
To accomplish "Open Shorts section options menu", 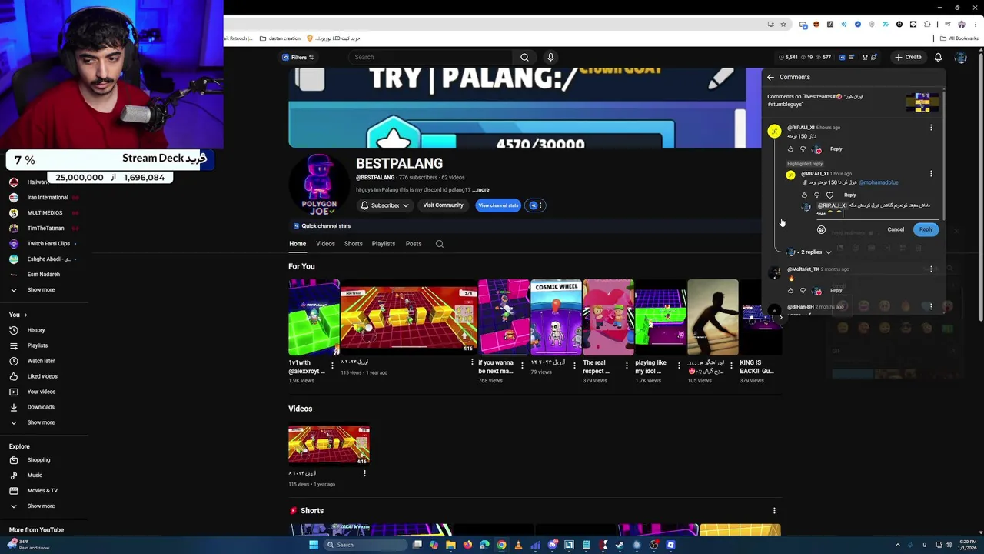I will 774,511.
